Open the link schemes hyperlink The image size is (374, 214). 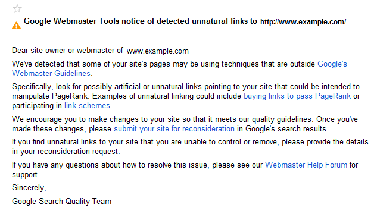[87, 106]
